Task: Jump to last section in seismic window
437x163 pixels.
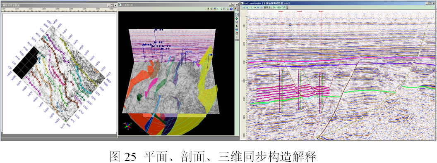Action: tap(262, 7)
